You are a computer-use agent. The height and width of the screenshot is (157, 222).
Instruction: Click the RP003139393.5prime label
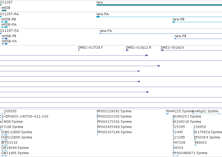pos(114,111)
